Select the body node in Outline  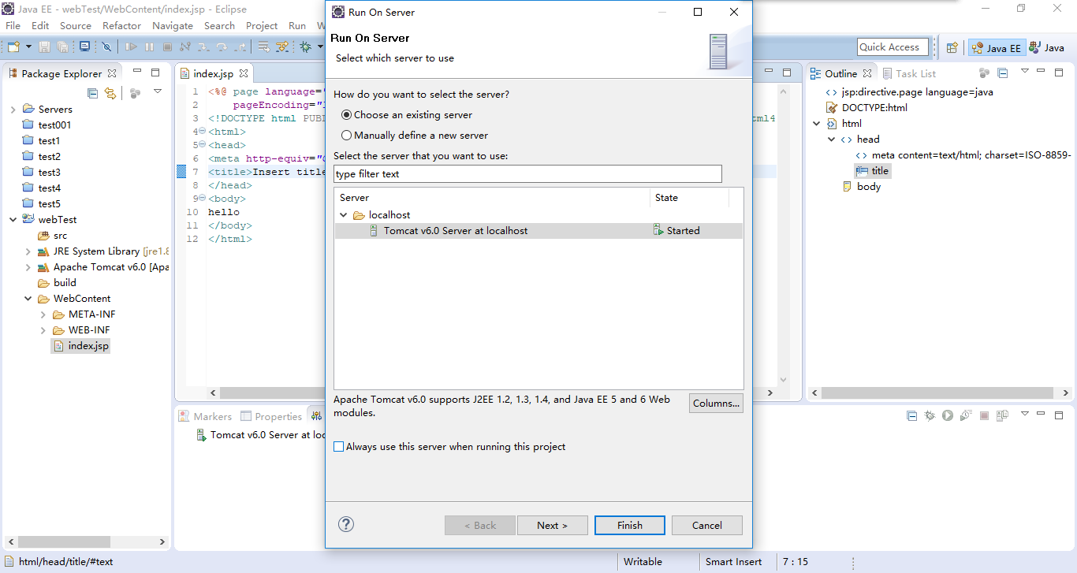(x=861, y=186)
